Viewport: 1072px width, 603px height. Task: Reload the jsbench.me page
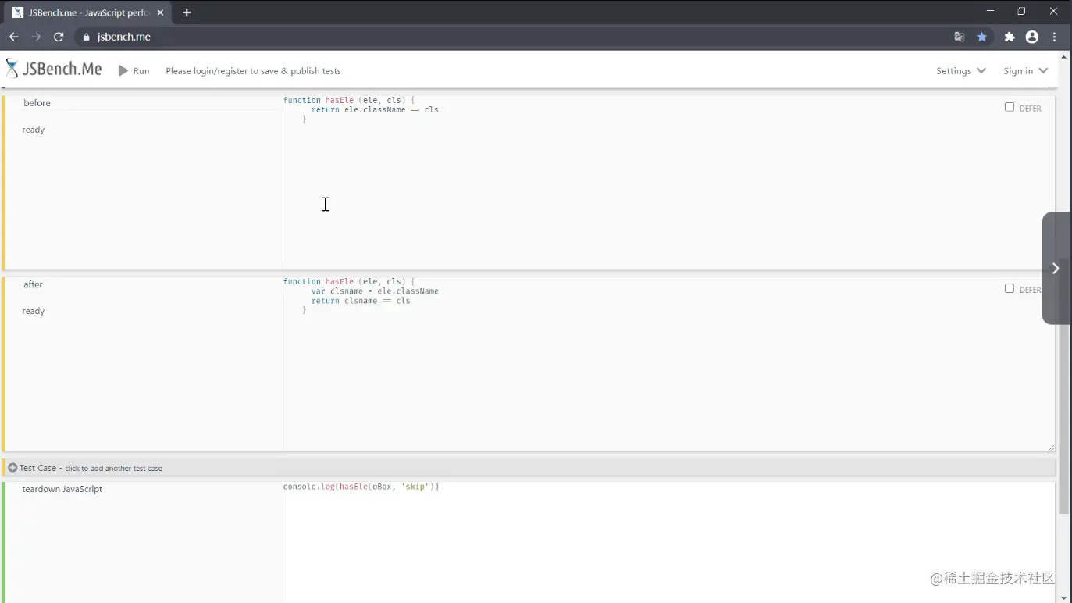point(59,37)
